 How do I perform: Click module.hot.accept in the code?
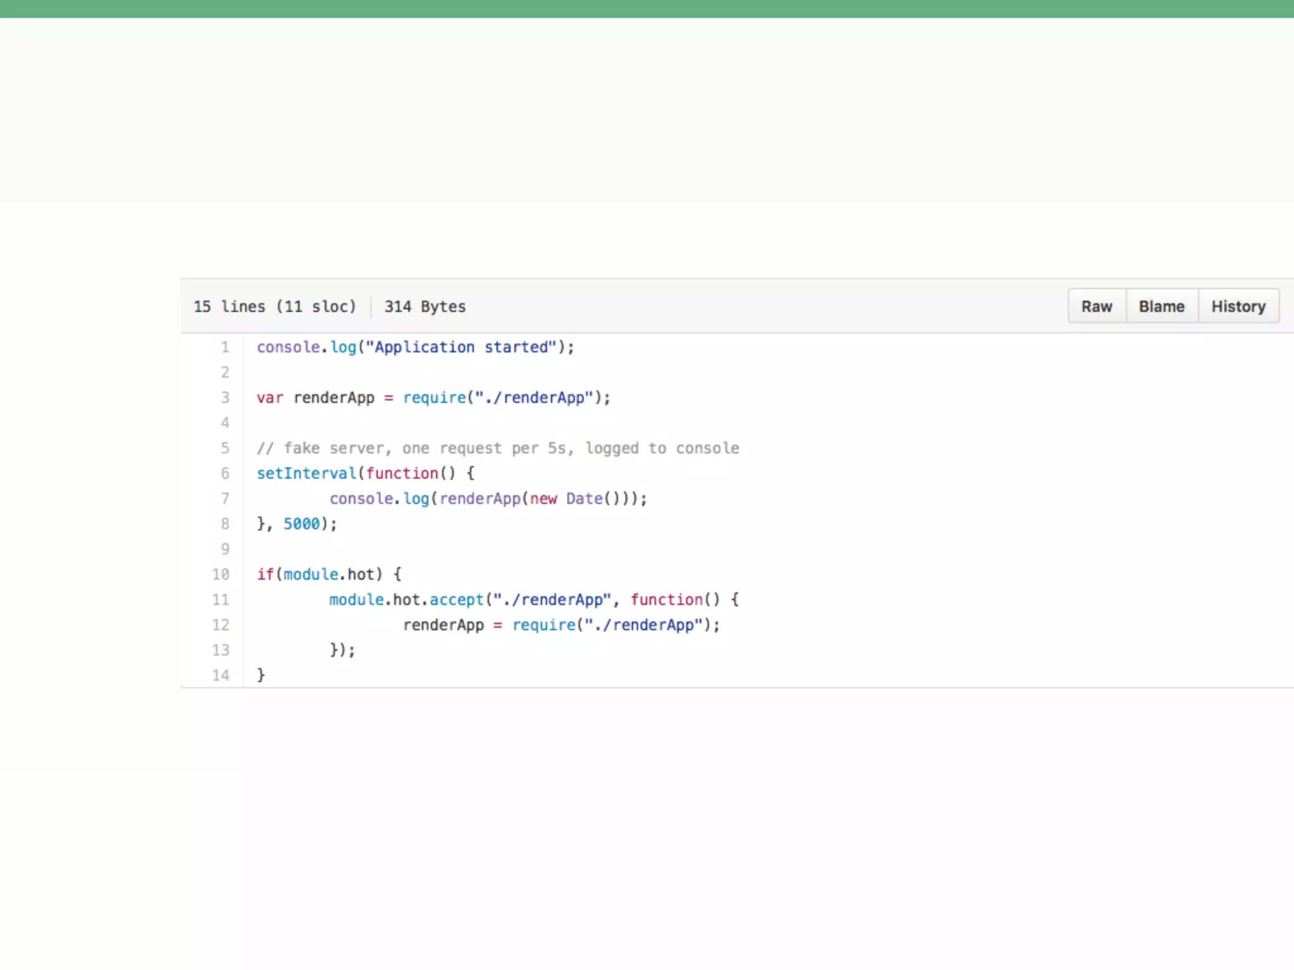(406, 600)
